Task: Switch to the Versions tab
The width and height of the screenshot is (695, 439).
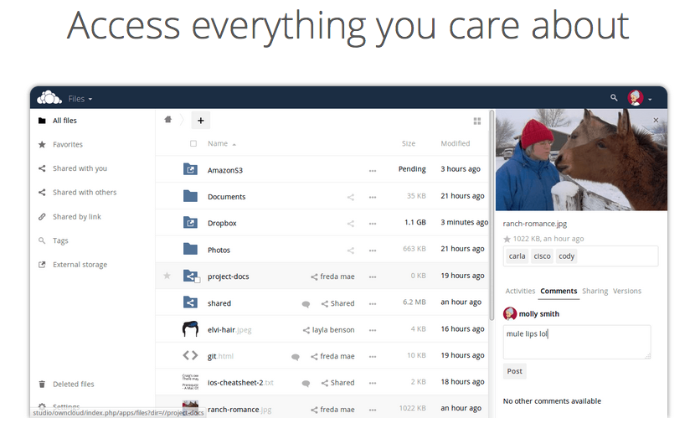Action: (x=626, y=291)
